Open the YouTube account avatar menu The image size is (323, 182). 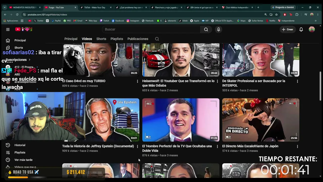click(x=312, y=29)
